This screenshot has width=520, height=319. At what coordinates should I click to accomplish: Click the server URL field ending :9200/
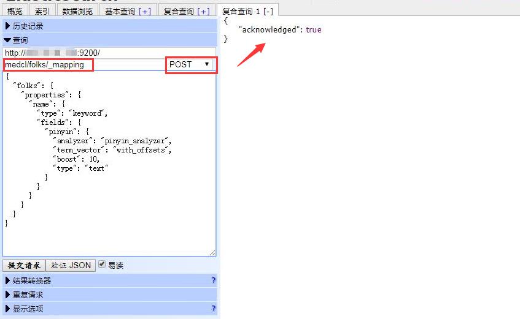tap(109, 53)
